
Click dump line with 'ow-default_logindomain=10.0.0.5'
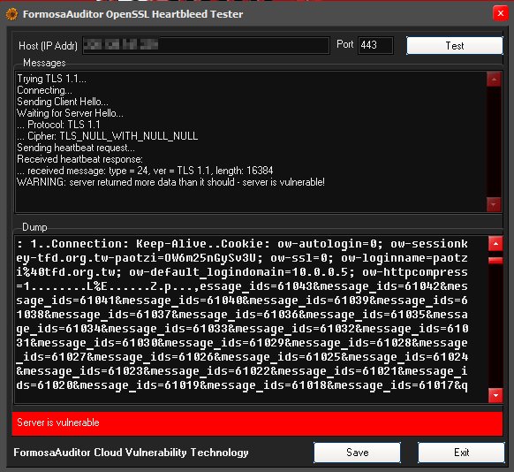click(x=242, y=272)
